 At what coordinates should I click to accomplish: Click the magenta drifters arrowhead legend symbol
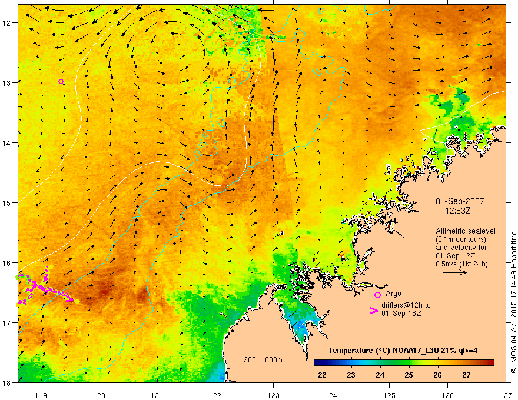(x=373, y=311)
